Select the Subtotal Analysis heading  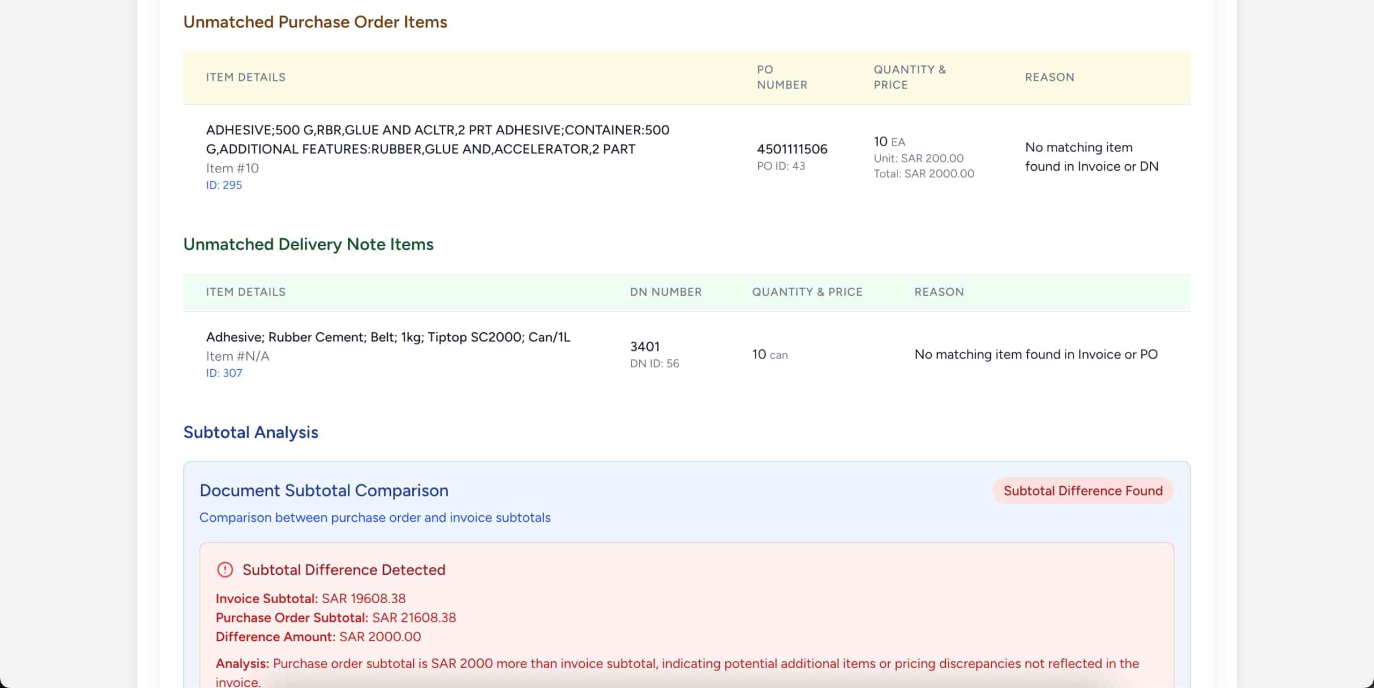point(251,432)
